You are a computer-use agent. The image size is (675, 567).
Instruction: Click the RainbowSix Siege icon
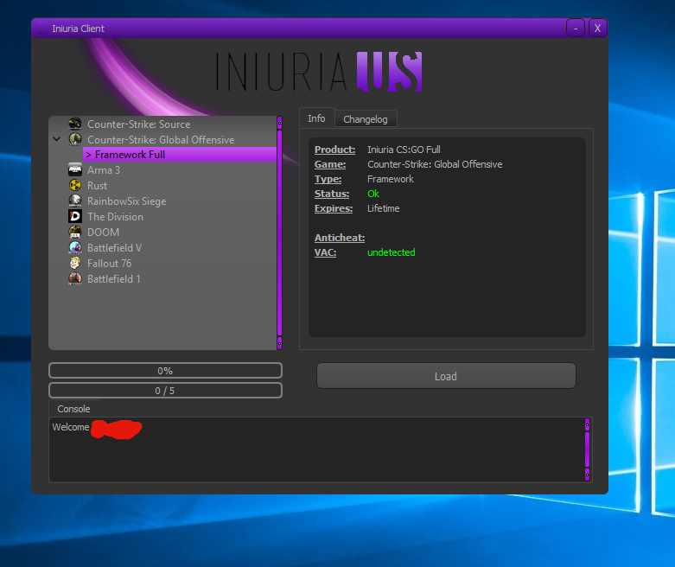pyautogui.click(x=75, y=201)
